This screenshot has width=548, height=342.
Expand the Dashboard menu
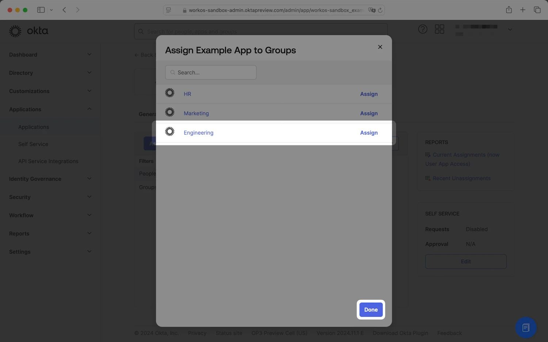coord(50,54)
